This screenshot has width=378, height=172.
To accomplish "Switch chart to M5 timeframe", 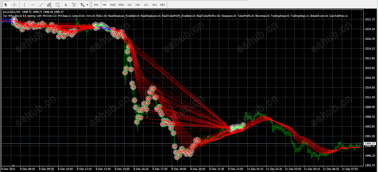I will pos(105,5).
